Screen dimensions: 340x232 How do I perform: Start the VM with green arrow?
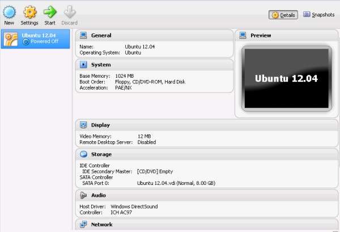(50, 12)
